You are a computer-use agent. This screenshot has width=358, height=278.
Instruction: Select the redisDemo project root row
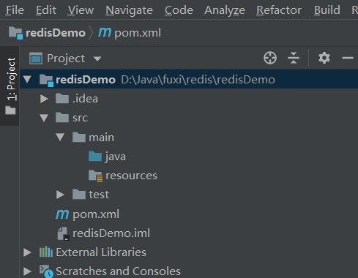[x=189, y=79]
